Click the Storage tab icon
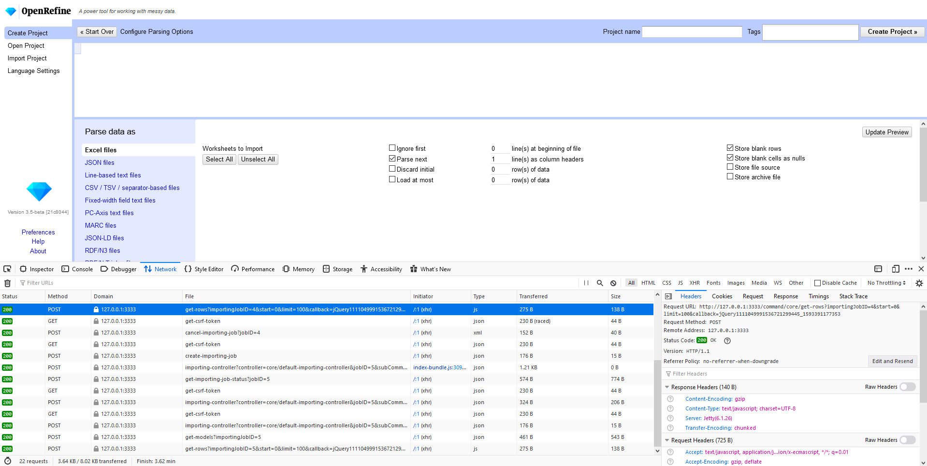 point(326,269)
